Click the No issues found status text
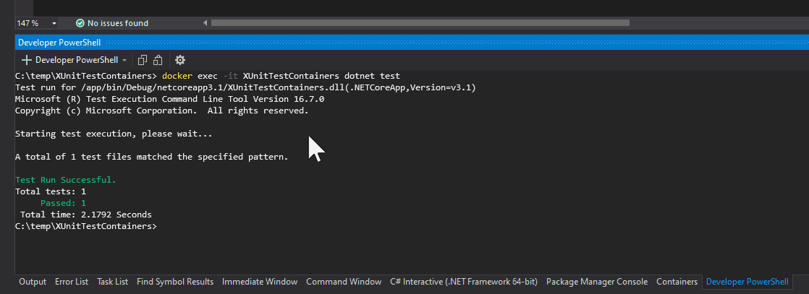This screenshot has width=809, height=294. pos(117,23)
